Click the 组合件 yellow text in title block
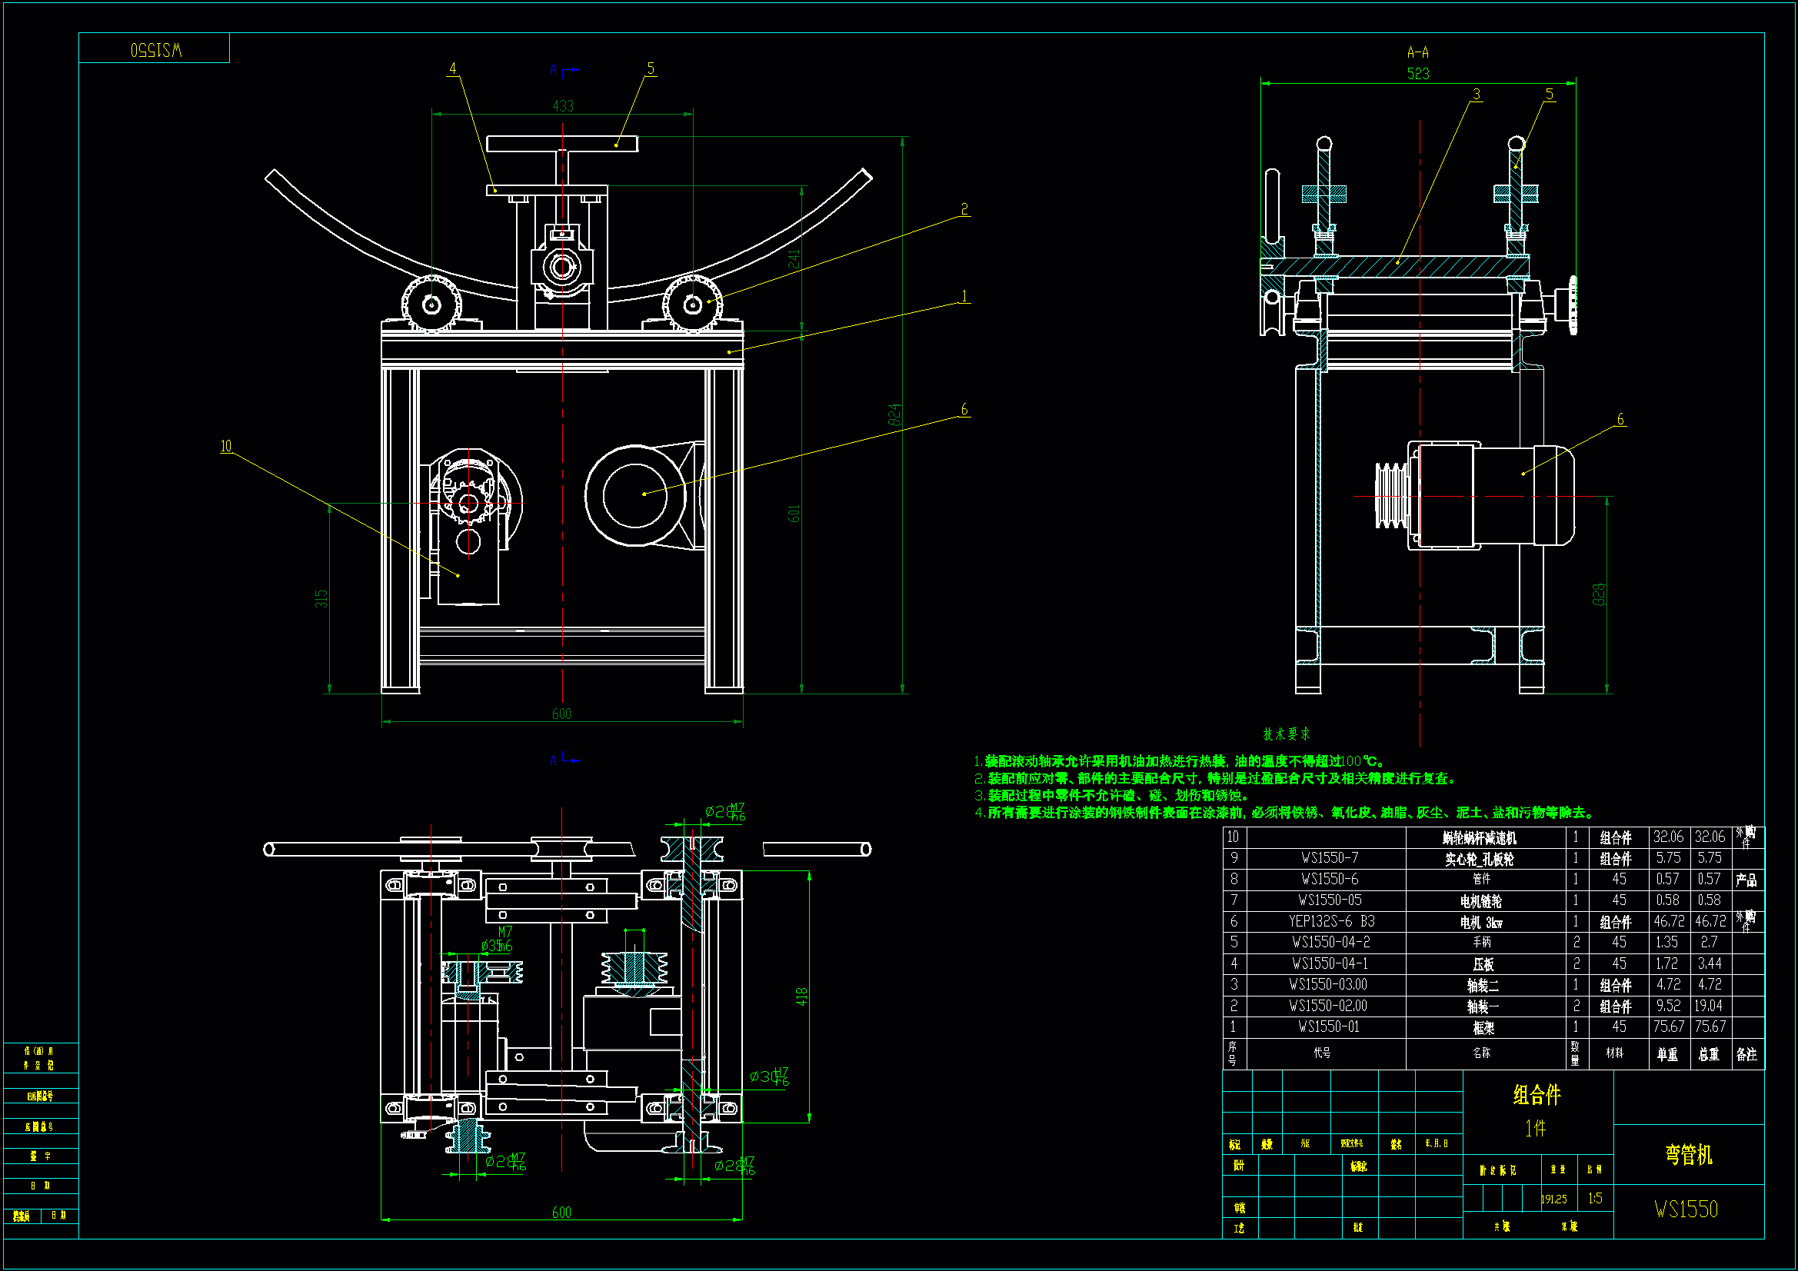 pyautogui.click(x=1536, y=1095)
